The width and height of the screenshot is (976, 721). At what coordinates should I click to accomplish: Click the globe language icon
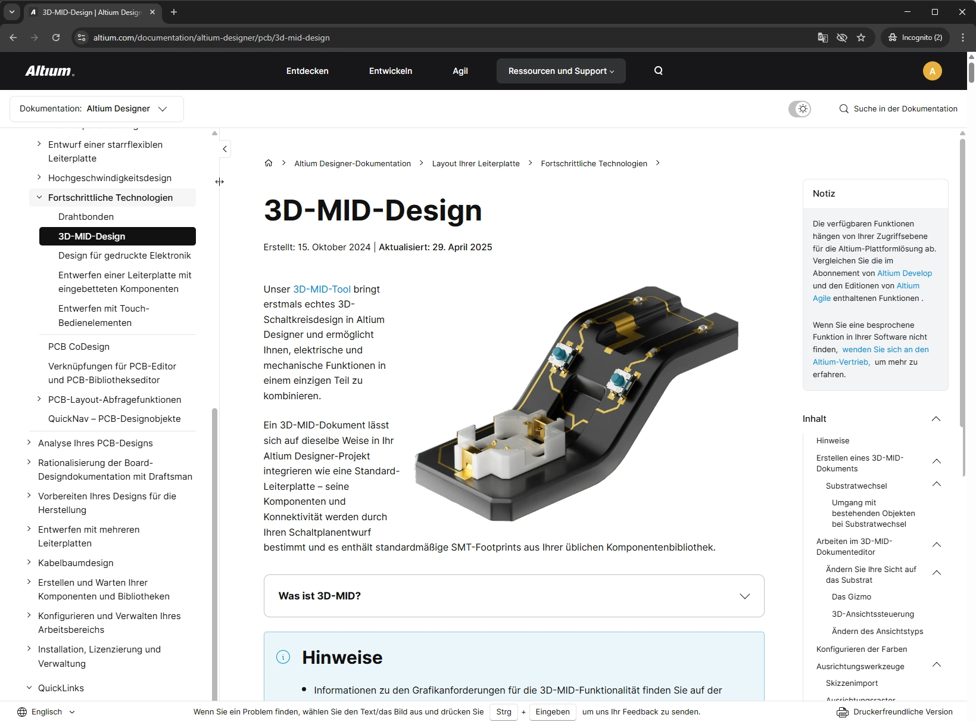22,712
